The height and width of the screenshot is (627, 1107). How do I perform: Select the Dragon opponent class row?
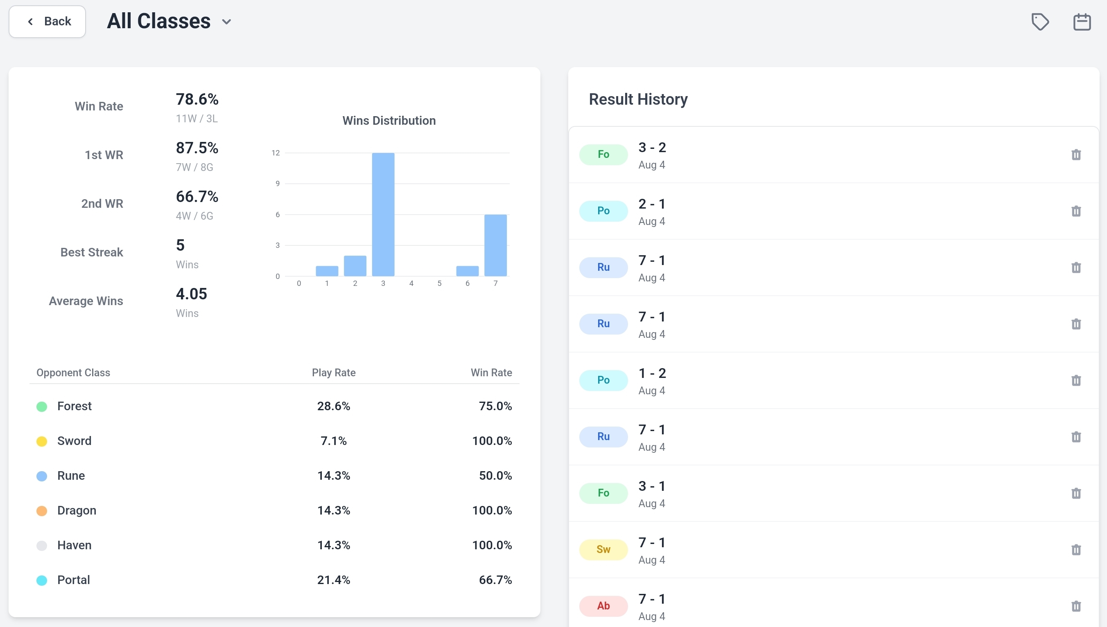click(274, 510)
